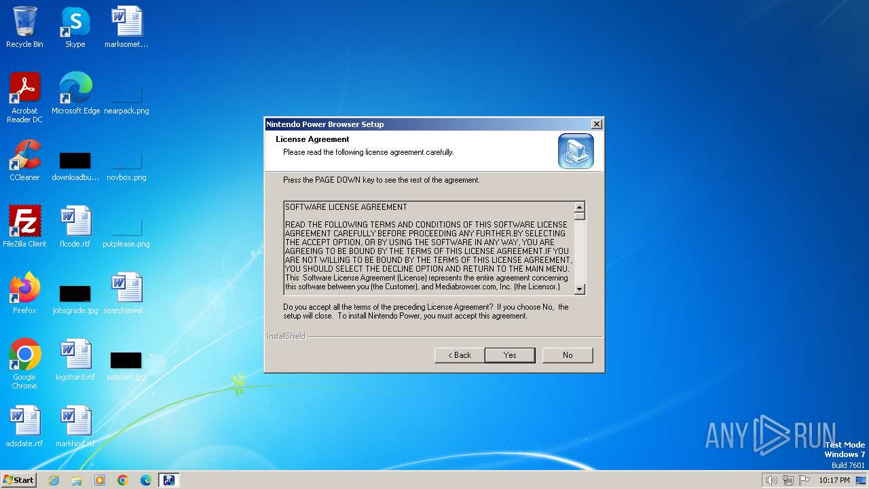Open the marksomet Word document icon
This screenshot has height=489, width=869.
click(x=126, y=27)
